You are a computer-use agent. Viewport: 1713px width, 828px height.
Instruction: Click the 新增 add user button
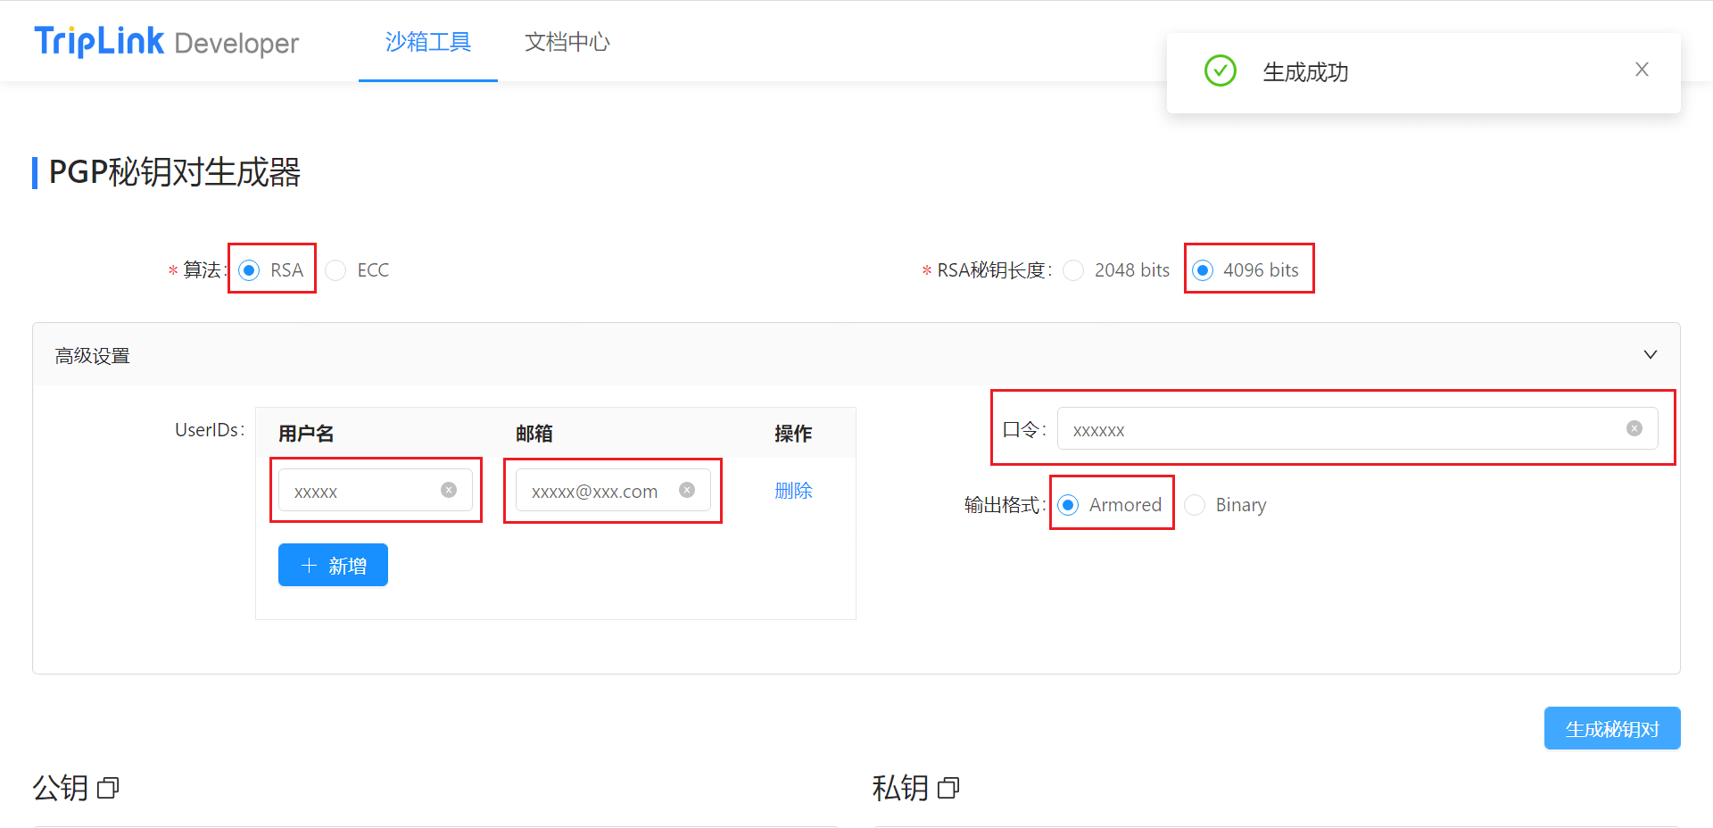click(x=333, y=565)
